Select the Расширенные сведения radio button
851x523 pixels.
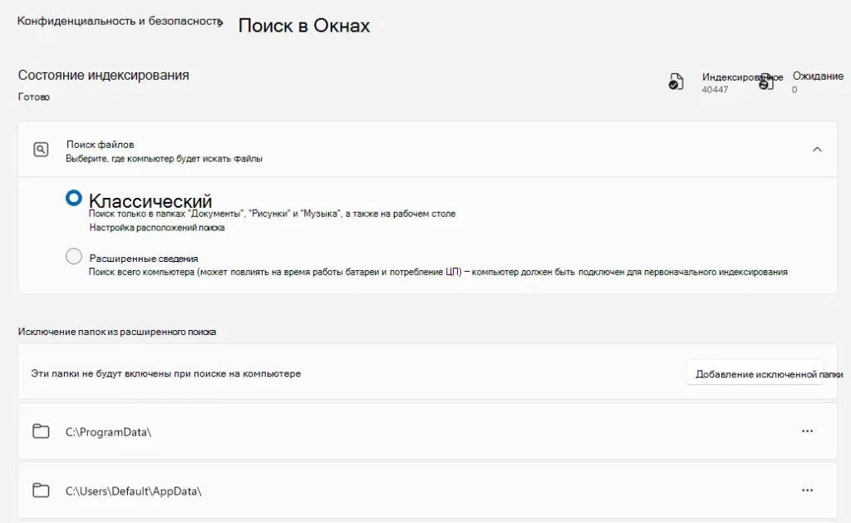[x=74, y=257]
